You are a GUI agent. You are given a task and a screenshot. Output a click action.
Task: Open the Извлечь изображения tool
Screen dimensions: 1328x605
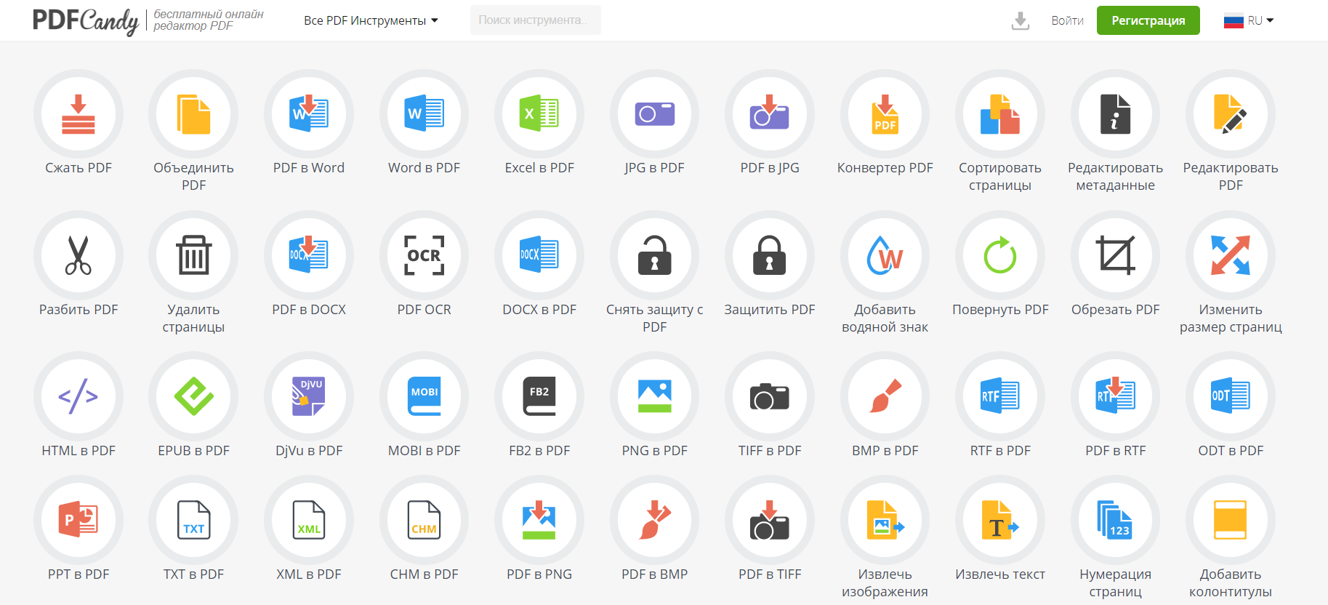(x=885, y=520)
